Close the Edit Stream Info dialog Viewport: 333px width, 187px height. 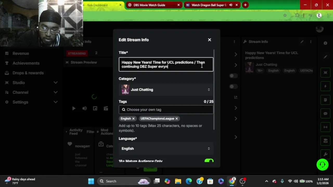[x=209, y=40]
